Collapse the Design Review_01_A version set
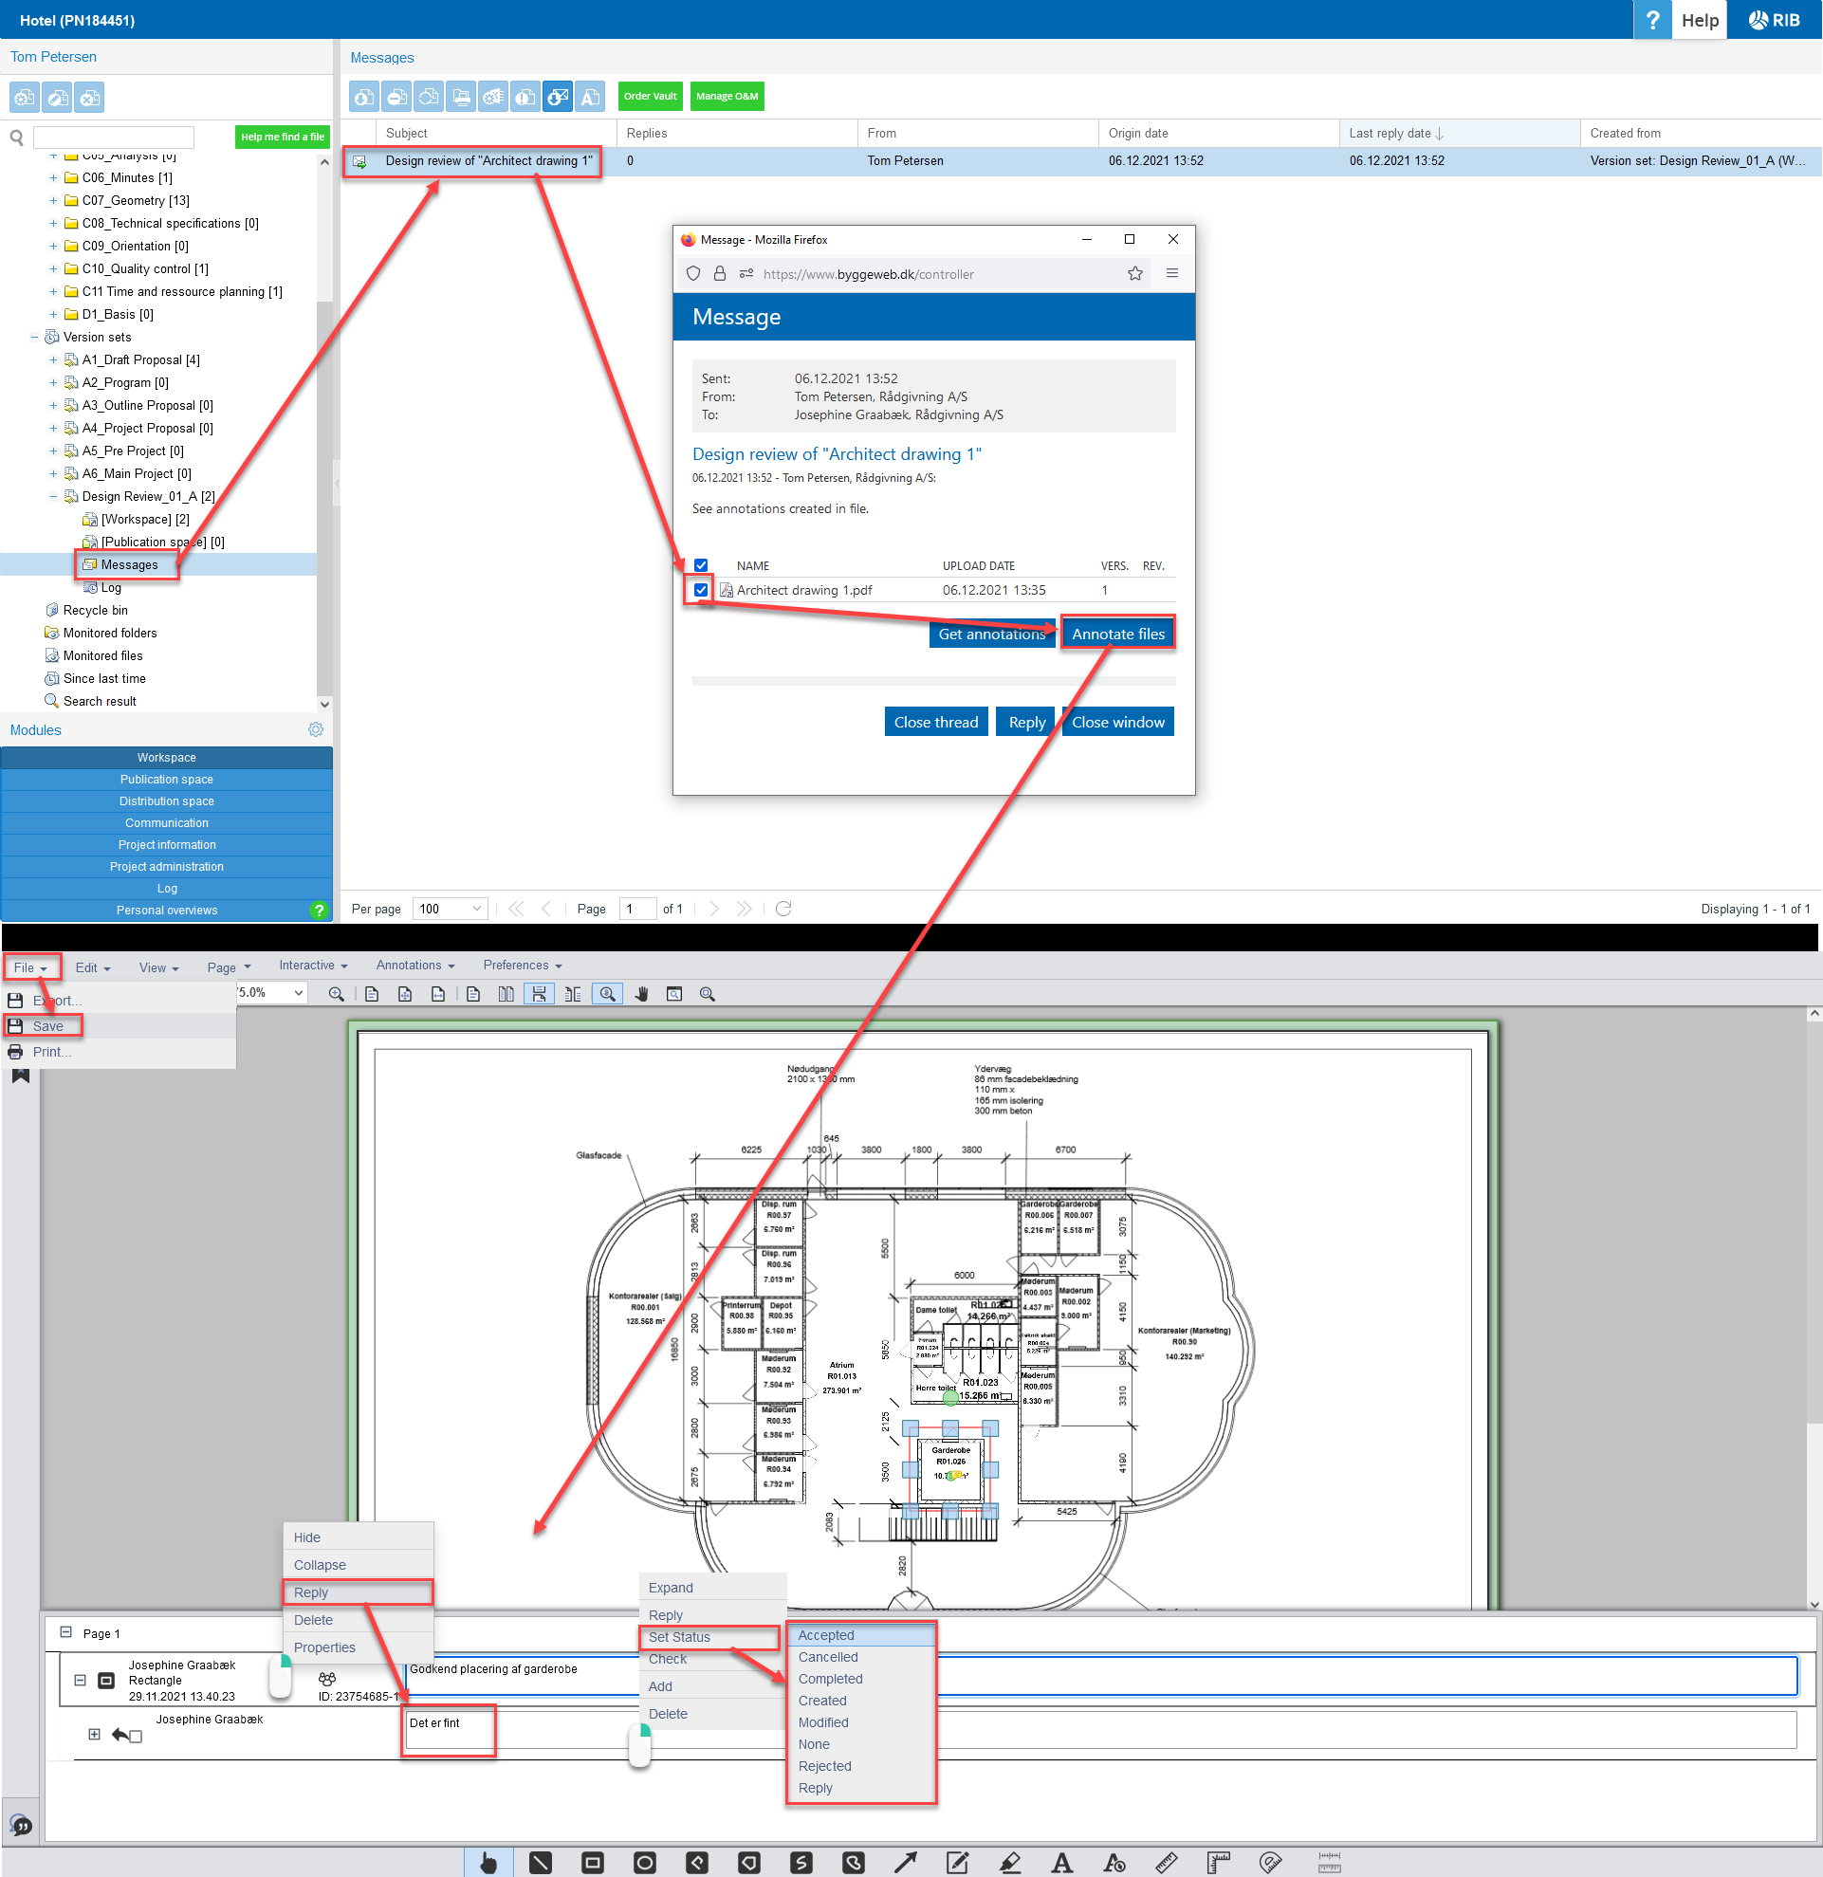The image size is (1823, 1877). point(54,496)
